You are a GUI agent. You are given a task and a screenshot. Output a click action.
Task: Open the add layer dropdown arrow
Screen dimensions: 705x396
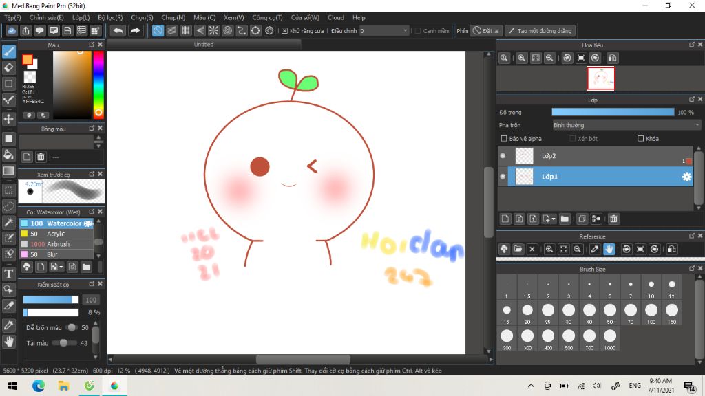click(x=553, y=219)
